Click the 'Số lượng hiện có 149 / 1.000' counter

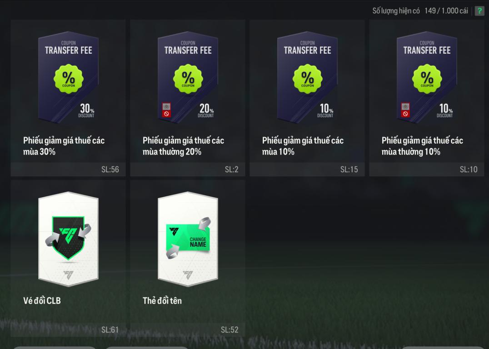[420, 11]
